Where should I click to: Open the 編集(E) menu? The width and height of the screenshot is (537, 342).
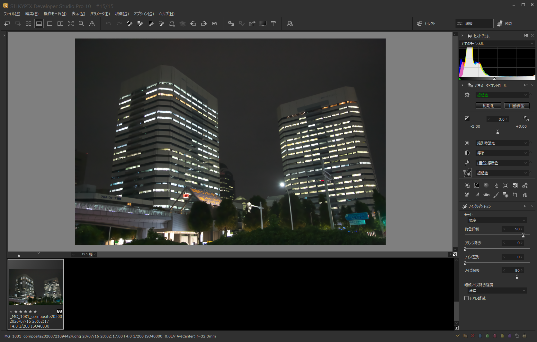point(32,14)
